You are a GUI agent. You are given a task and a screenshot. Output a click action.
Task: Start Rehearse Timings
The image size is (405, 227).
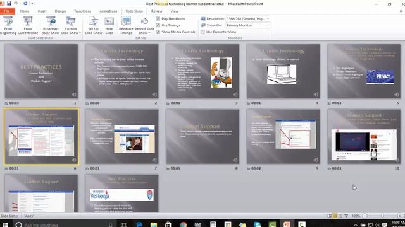[126, 25]
